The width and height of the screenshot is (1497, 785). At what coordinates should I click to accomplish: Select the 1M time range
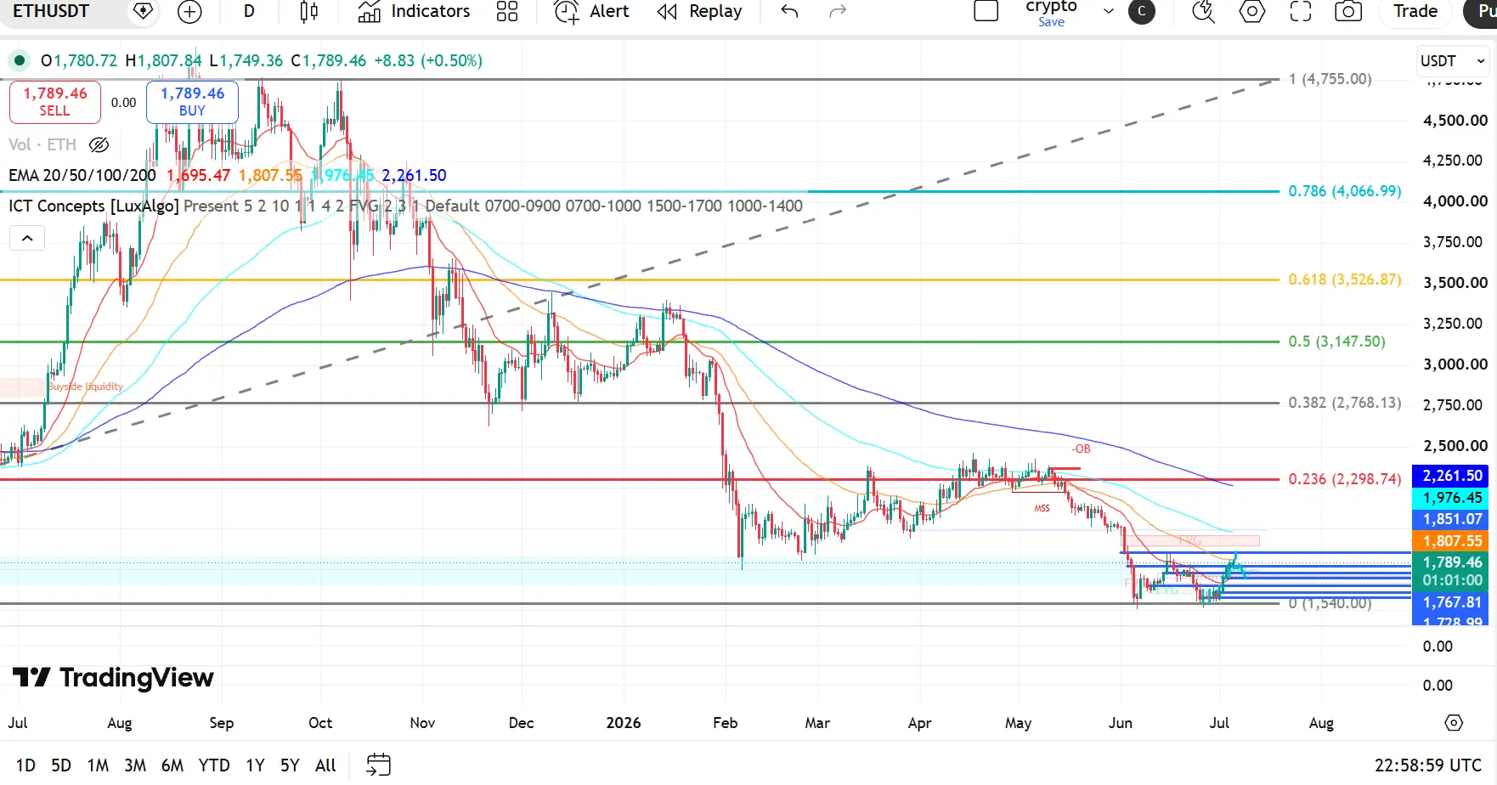click(98, 765)
